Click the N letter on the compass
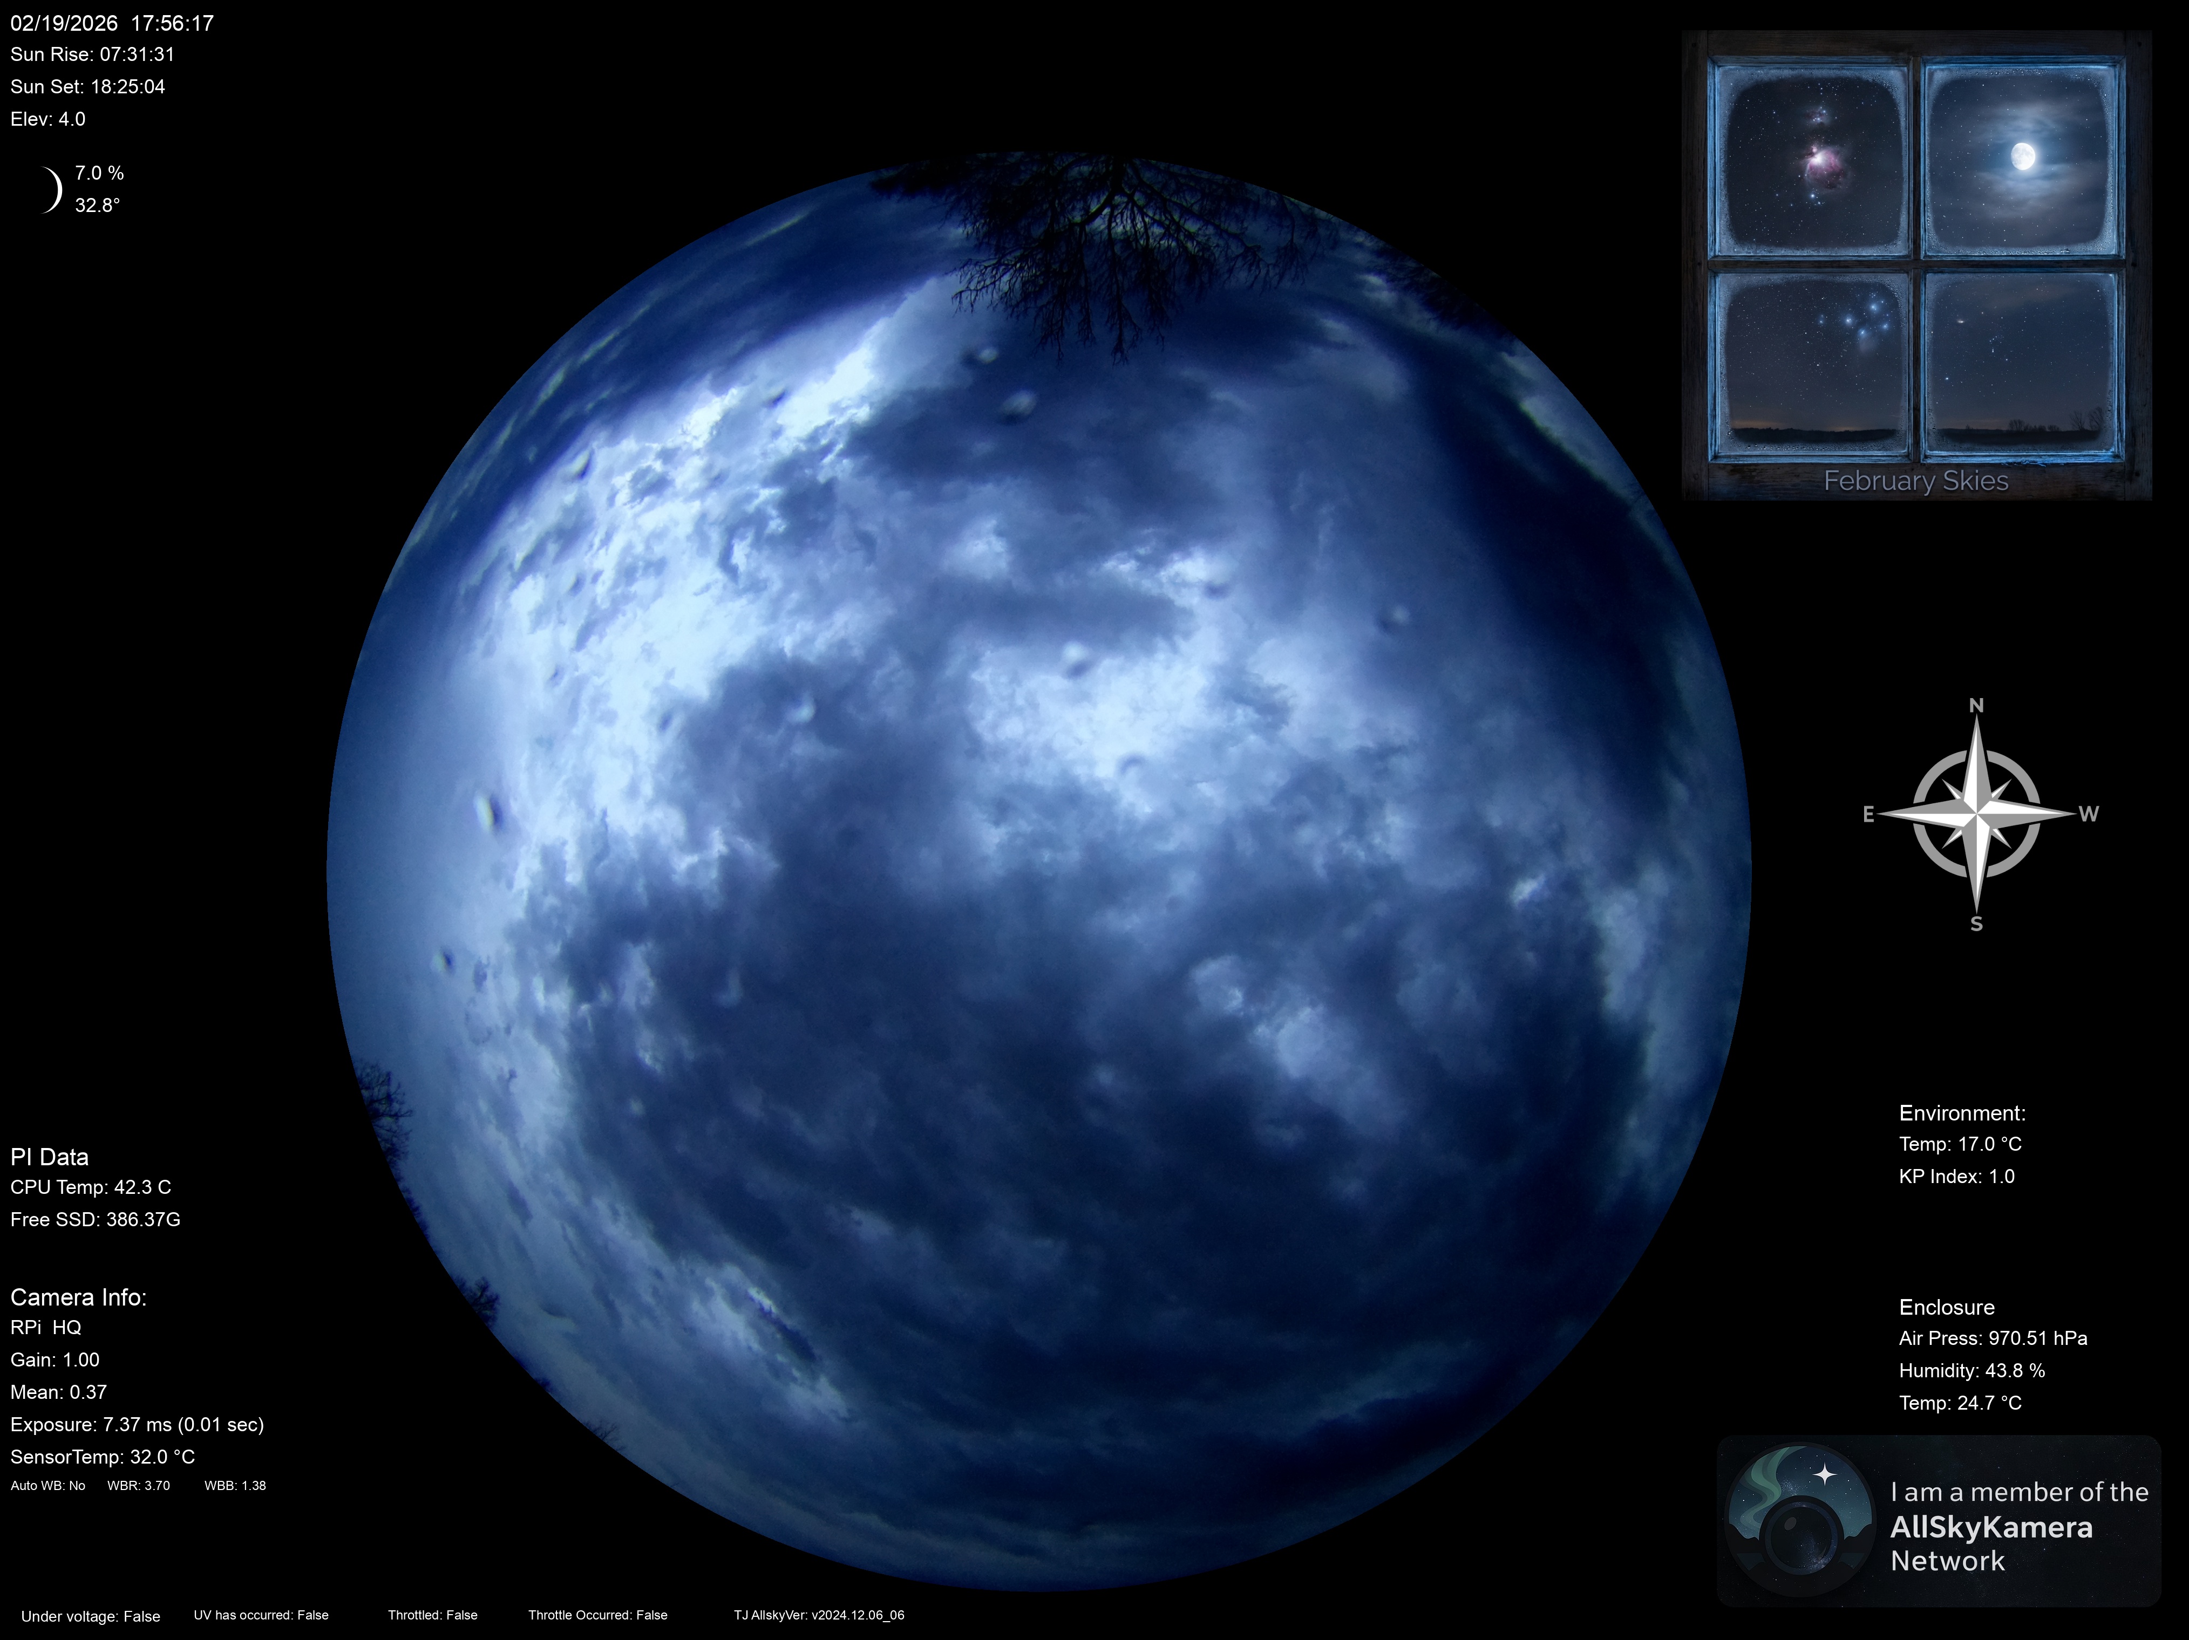This screenshot has width=2189, height=1640. tap(1976, 705)
